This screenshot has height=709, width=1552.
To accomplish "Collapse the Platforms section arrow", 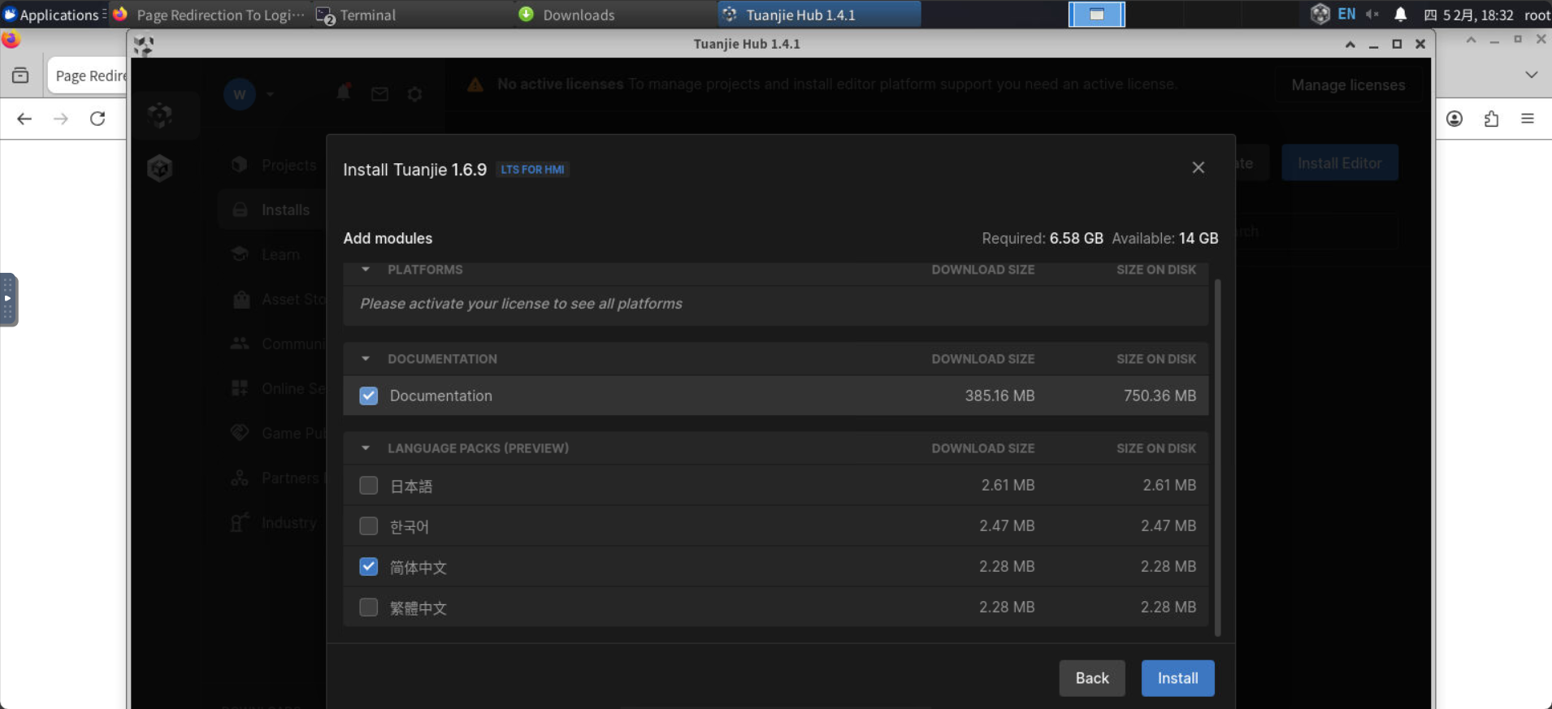I will click(x=366, y=270).
